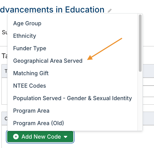Pick Funder Type in the dropdown menu
The height and width of the screenshot is (148, 154).
tap(30, 48)
